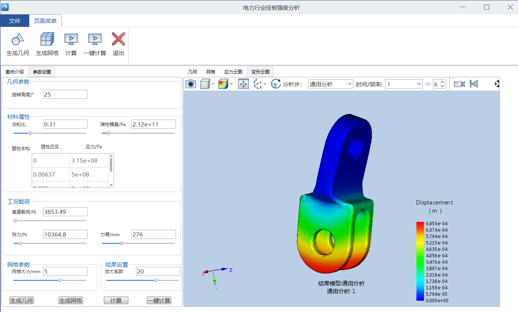Screen dimensions: 518x312
Task: Switch to the 应力云图 tab
Action: [x=233, y=72]
